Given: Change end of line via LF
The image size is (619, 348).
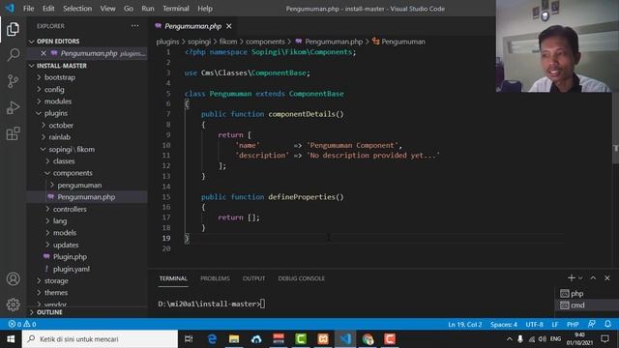Looking at the screenshot, I should pos(554,325).
